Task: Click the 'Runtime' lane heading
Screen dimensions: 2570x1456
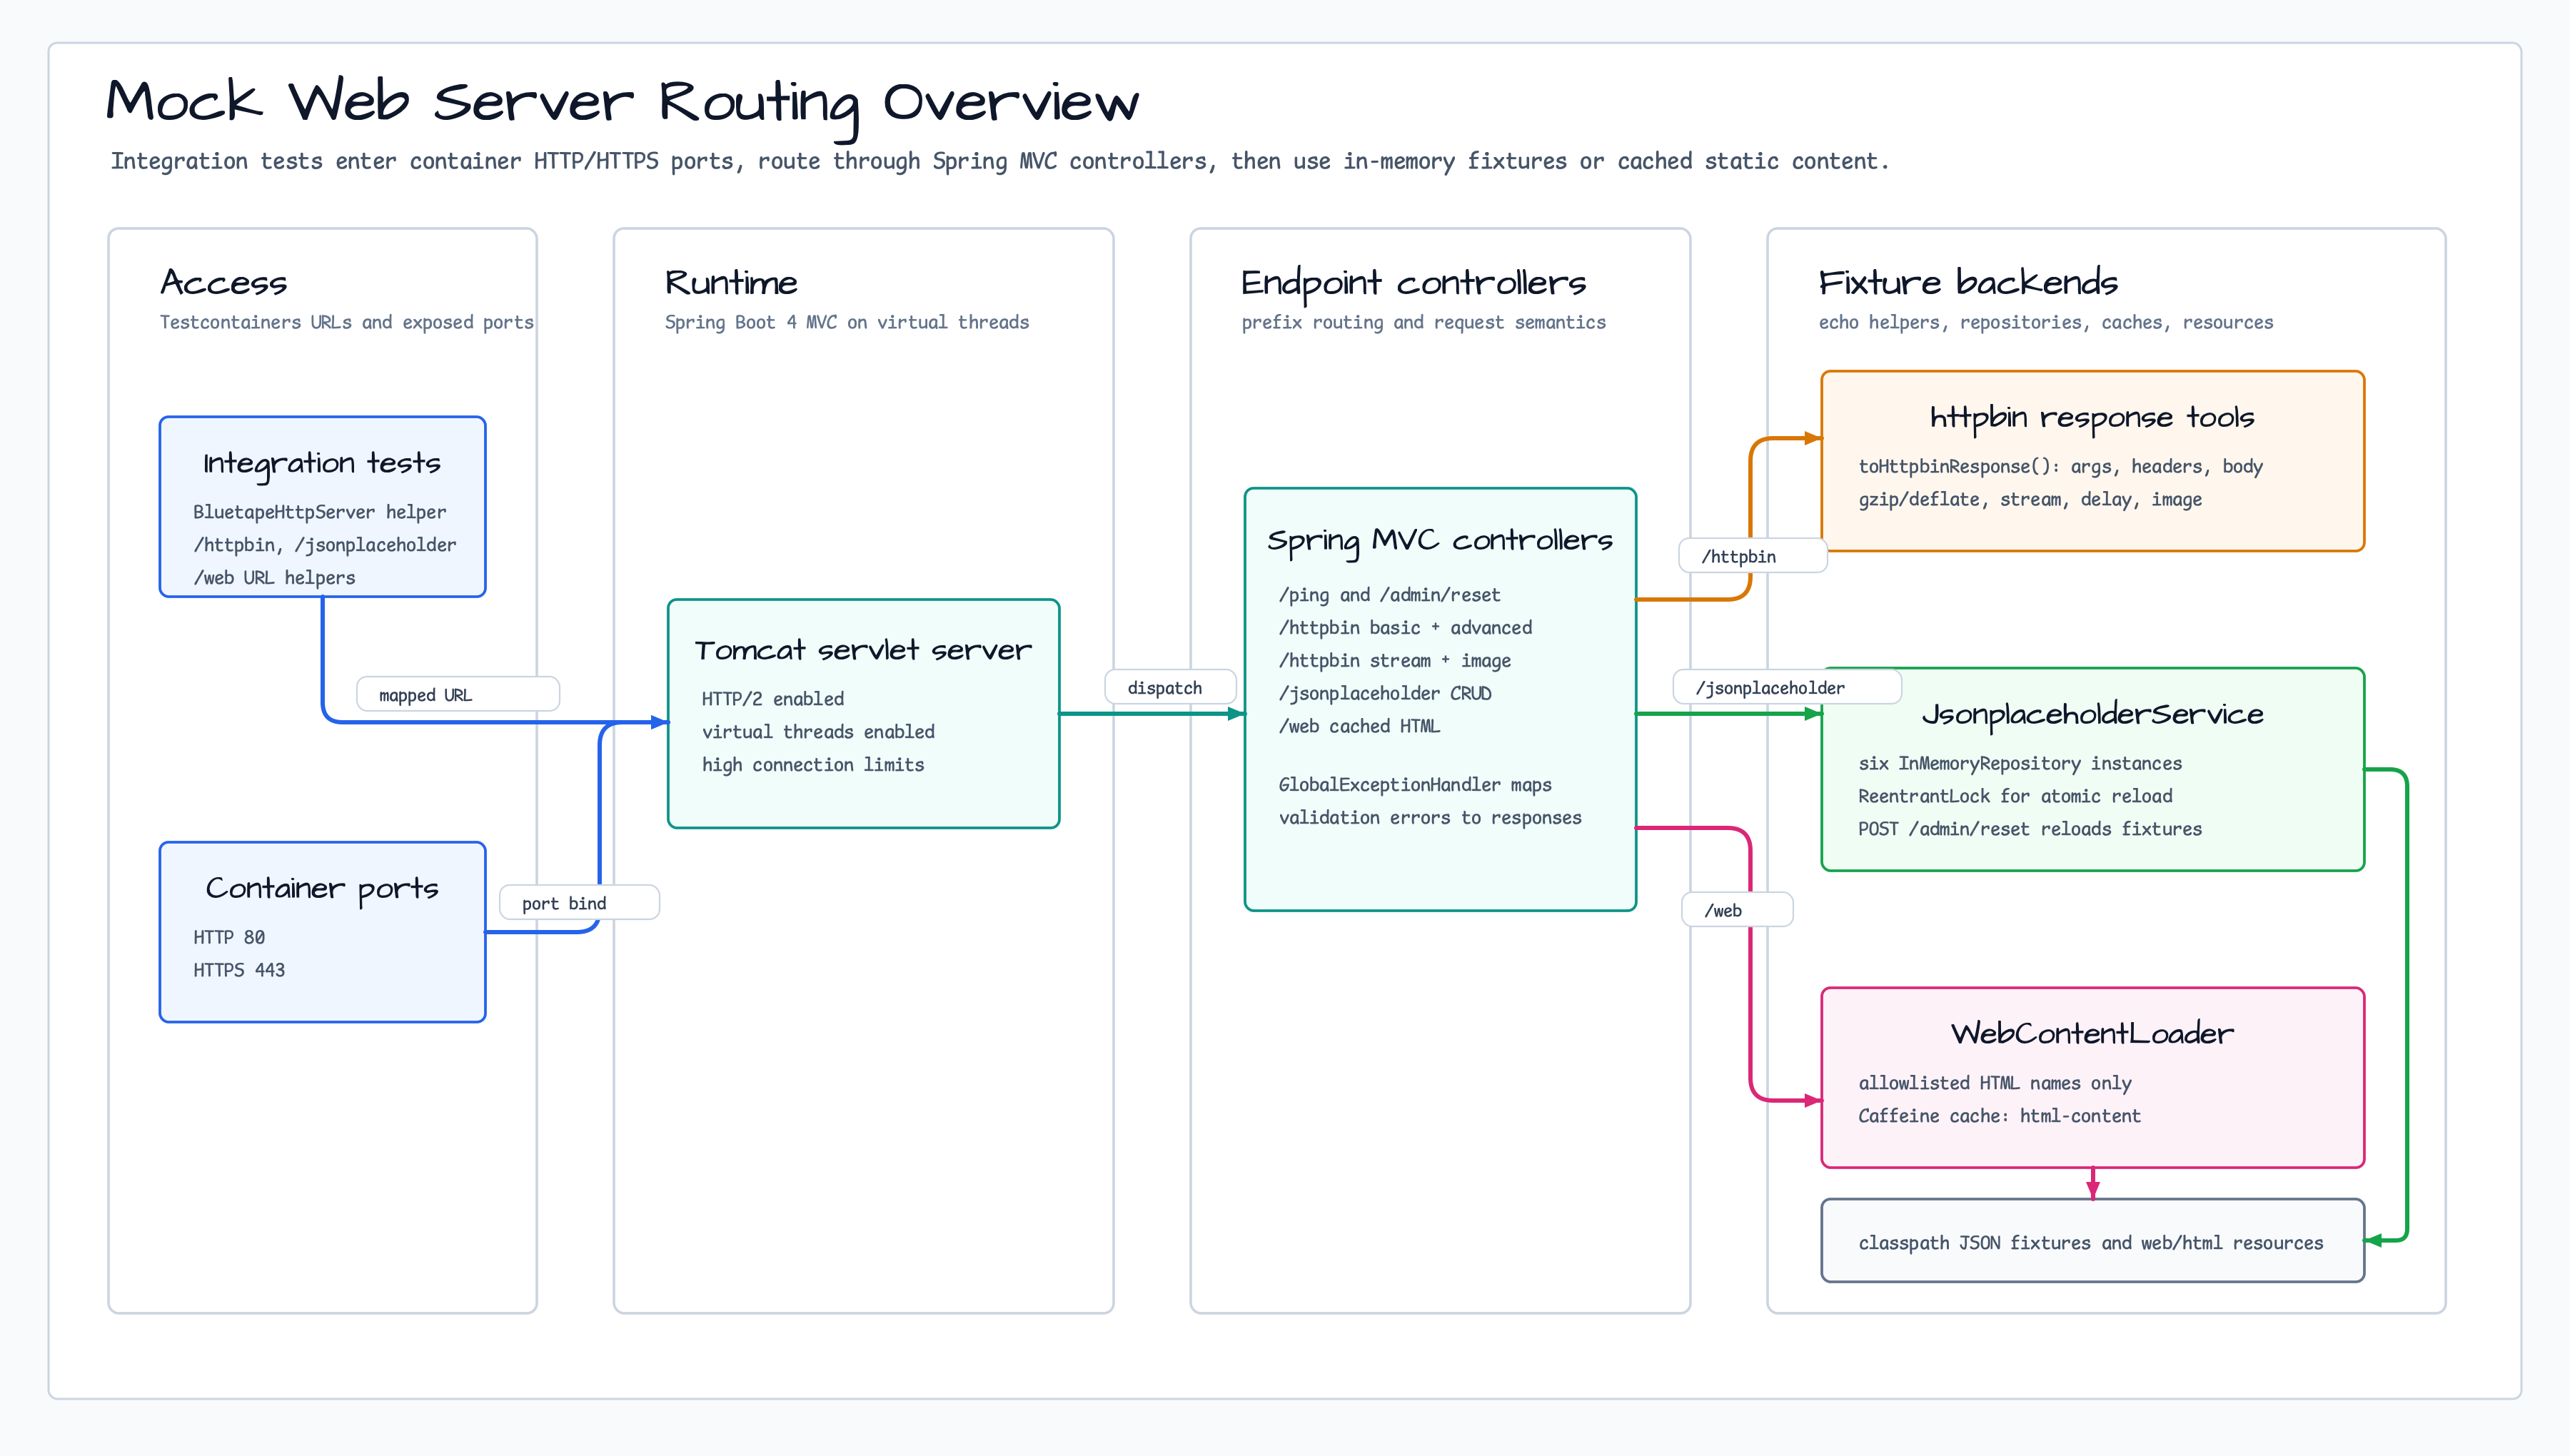Action: point(731,283)
